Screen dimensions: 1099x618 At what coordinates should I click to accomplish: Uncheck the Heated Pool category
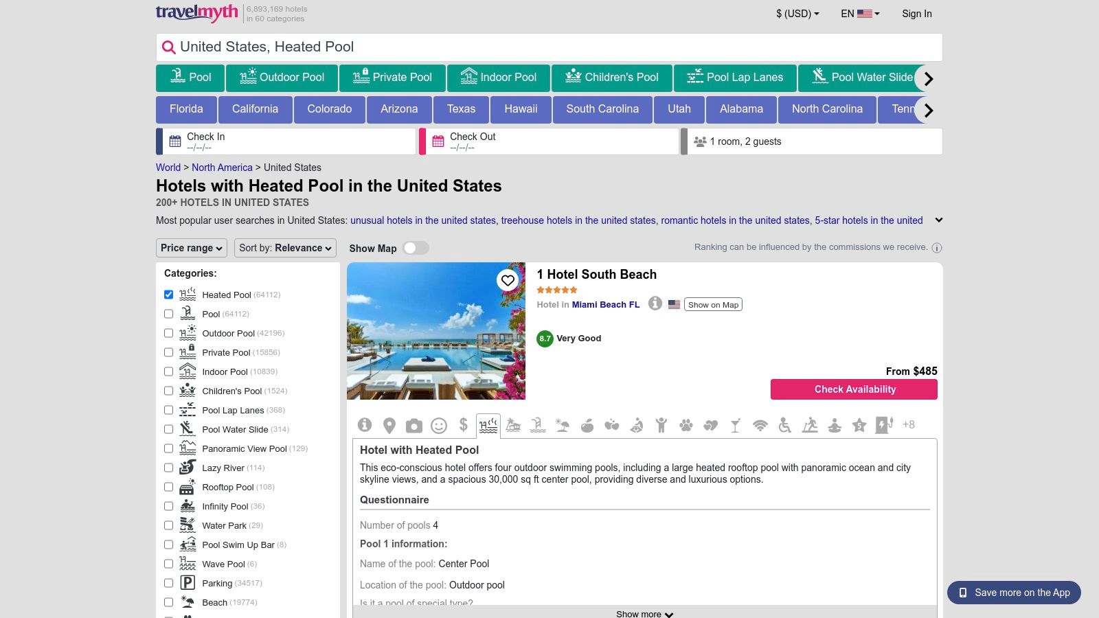coord(168,295)
